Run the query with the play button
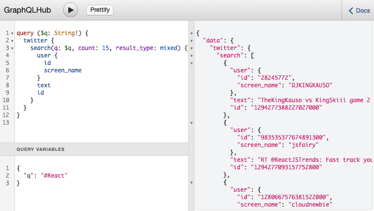Image resolution: width=374 pixels, height=211 pixels. click(71, 10)
